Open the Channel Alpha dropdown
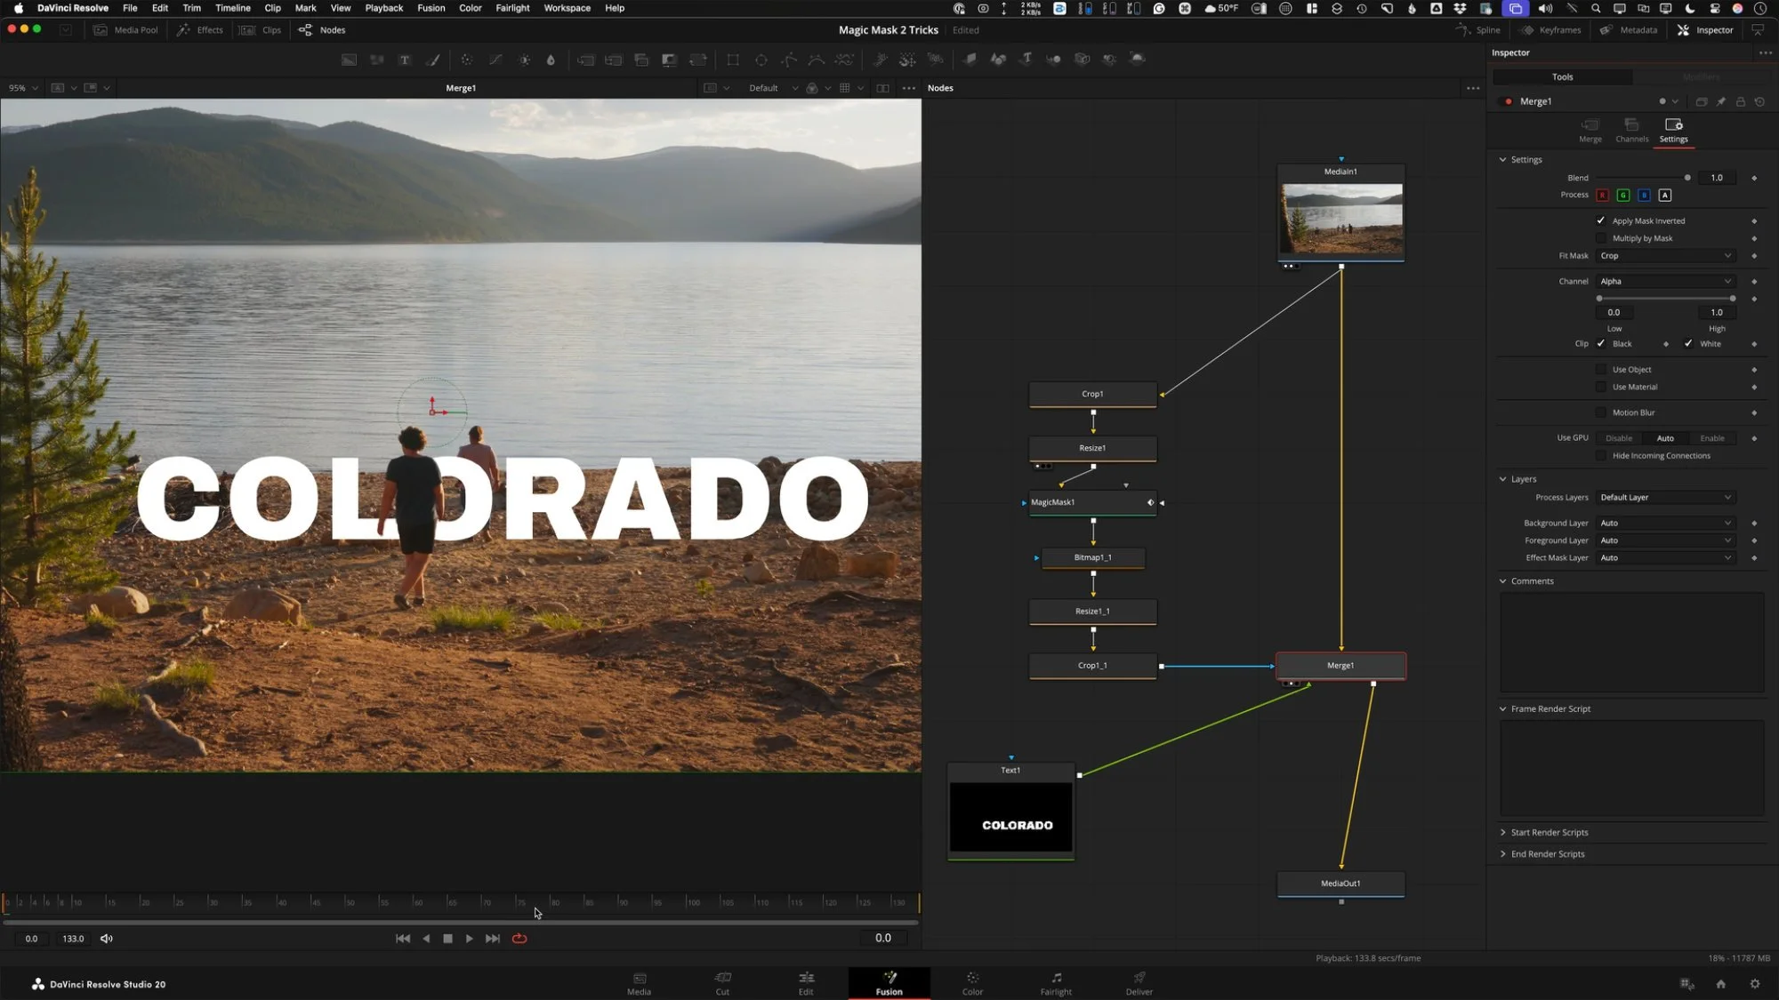 pyautogui.click(x=1664, y=282)
